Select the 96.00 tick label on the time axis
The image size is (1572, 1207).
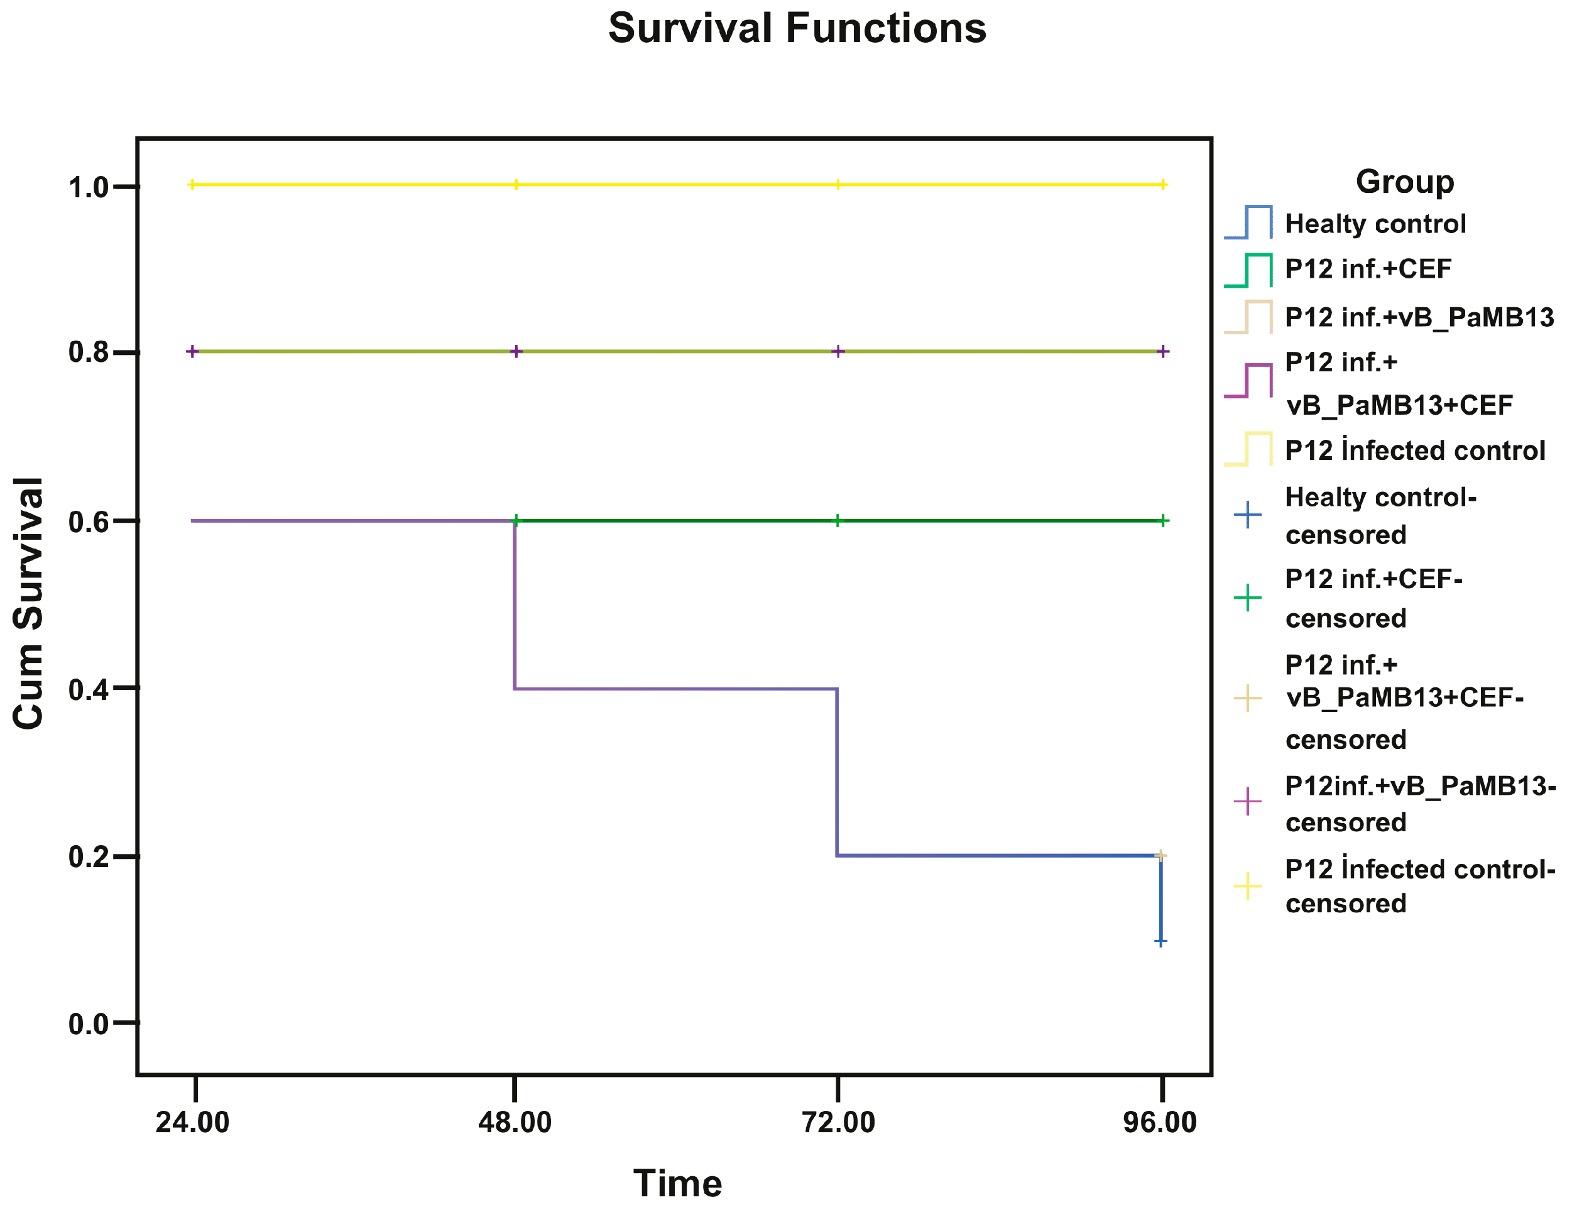1160,1122
